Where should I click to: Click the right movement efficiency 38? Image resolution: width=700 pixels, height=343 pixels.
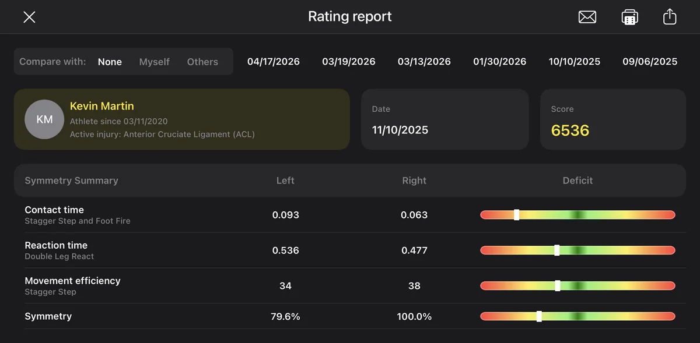click(414, 286)
